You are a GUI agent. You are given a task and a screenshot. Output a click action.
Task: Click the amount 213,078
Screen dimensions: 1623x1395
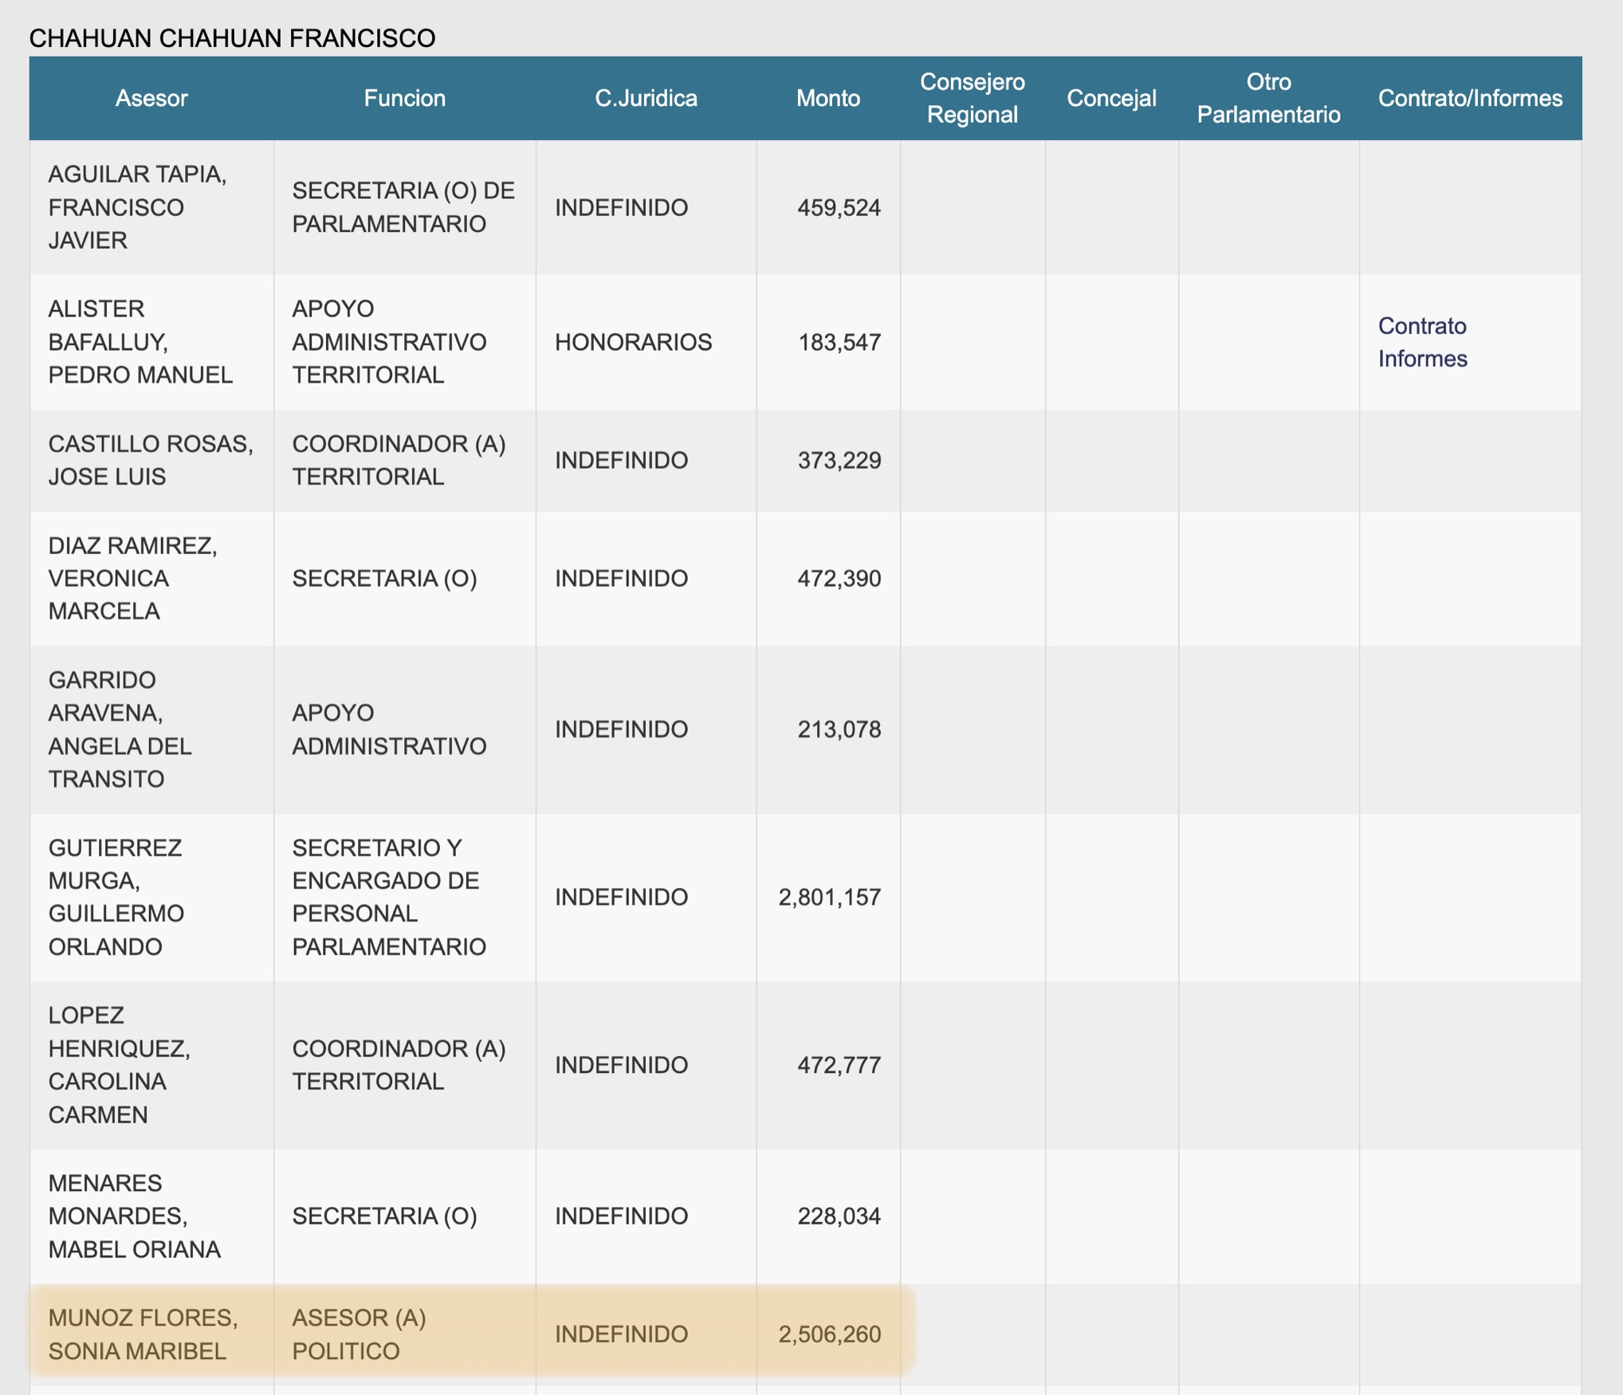click(x=839, y=729)
